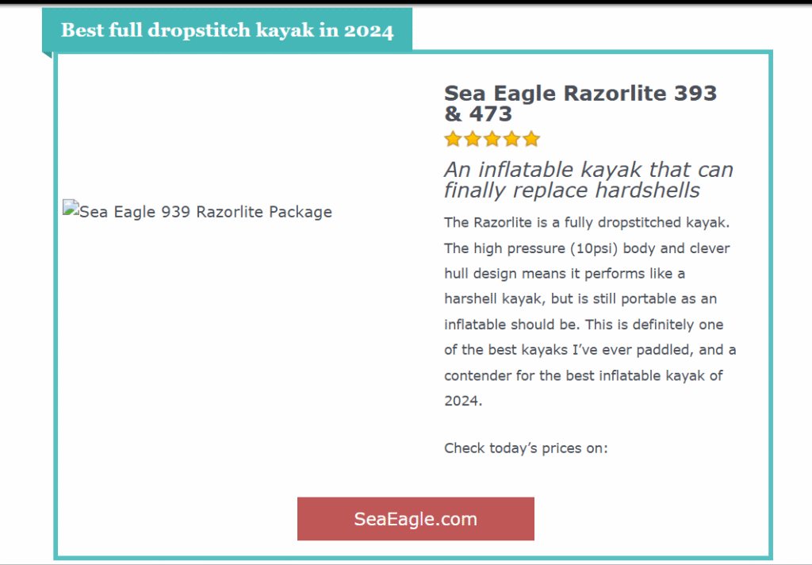Click the "Check today's prices on:" text
Image resolution: width=812 pixels, height=565 pixels.
pyautogui.click(x=526, y=448)
